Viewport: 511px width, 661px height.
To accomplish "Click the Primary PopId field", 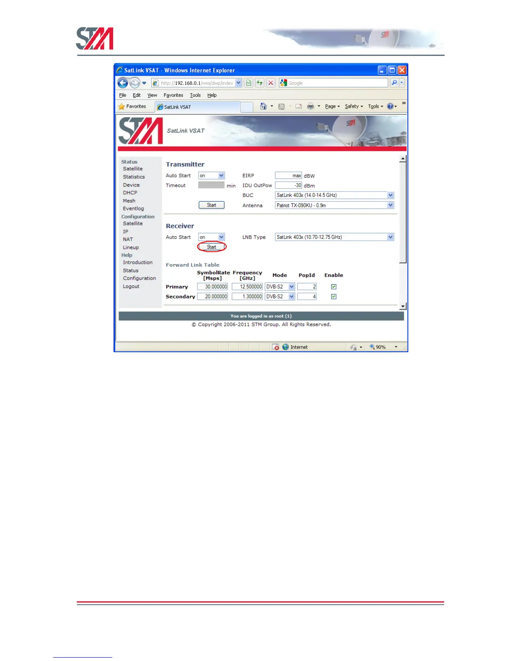I will pyautogui.click(x=307, y=287).
